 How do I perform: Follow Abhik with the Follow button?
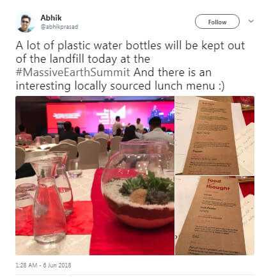pyautogui.click(x=217, y=22)
